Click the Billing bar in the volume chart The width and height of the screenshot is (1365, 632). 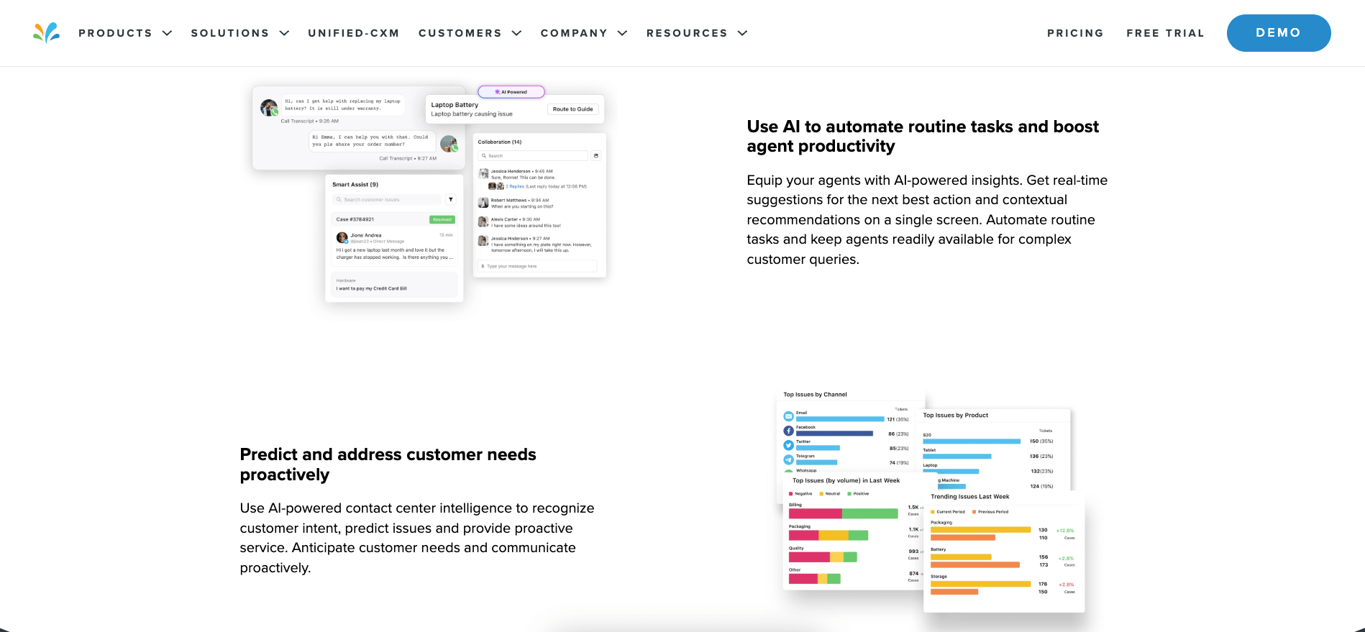coord(844,513)
